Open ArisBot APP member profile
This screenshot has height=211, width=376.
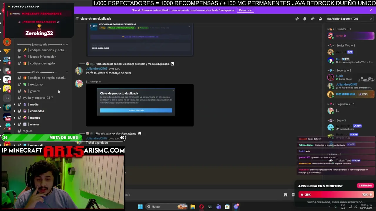(x=351, y=52)
